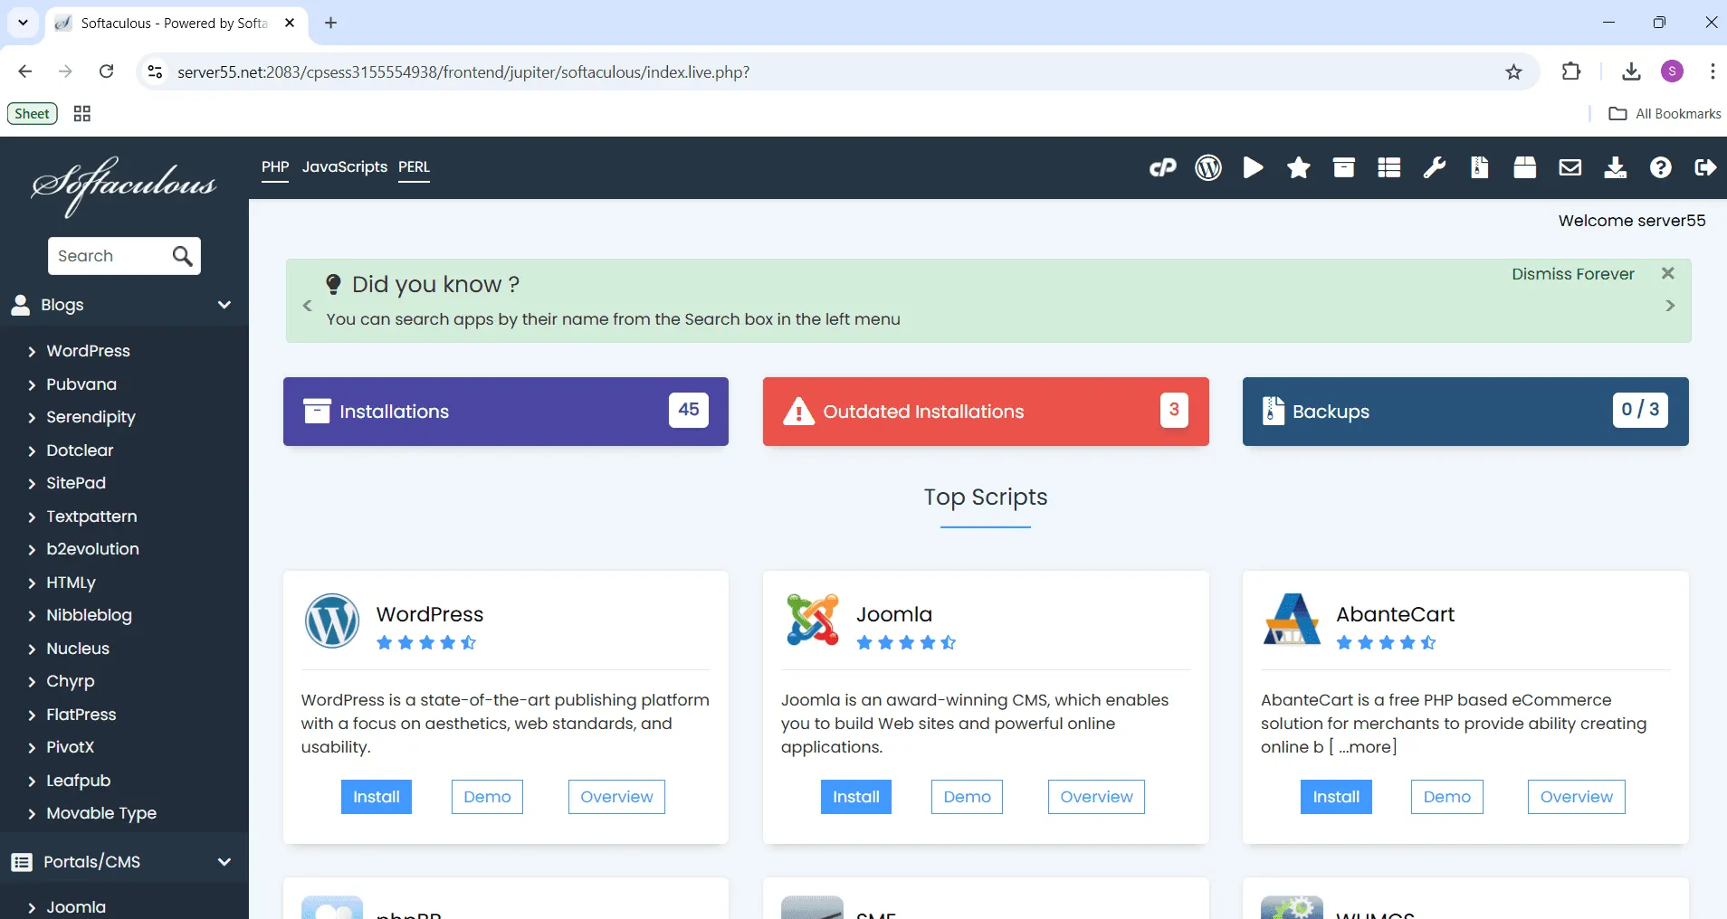Image resolution: width=1727 pixels, height=919 pixels.
Task: Click the logout arrow icon
Action: click(1705, 167)
